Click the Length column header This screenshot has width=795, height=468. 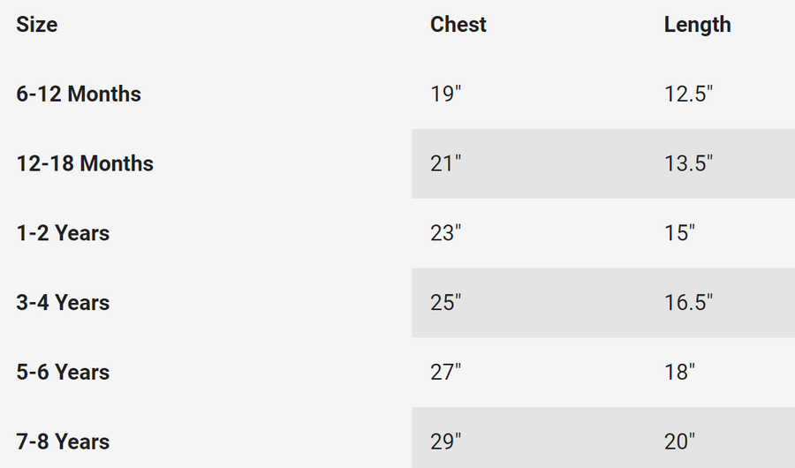coord(697,25)
